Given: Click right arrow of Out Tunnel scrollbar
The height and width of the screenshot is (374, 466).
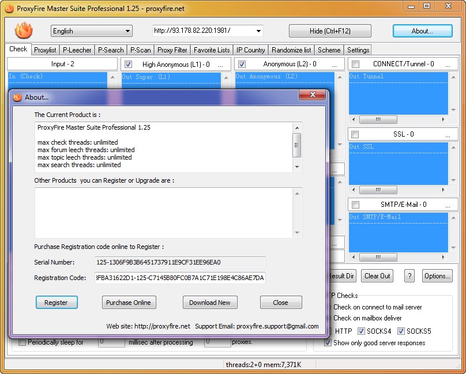Looking at the screenshot, I should [443, 119].
